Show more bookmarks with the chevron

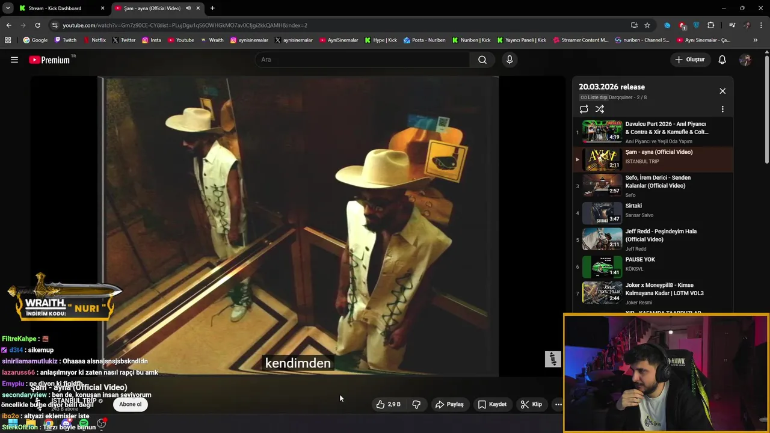tap(756, 40)
